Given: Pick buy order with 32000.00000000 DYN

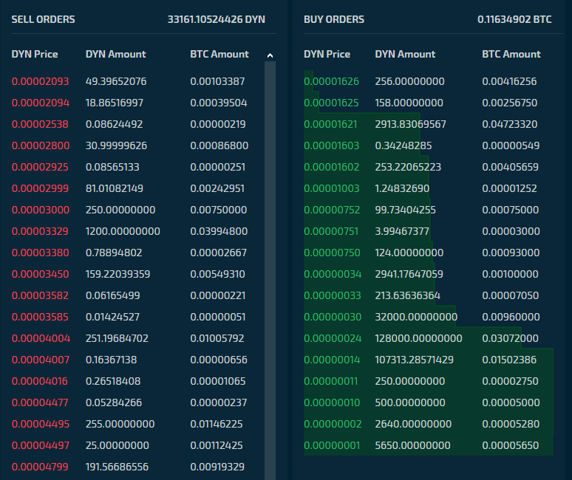Looking at the screenshot, I should coord(429,317).
